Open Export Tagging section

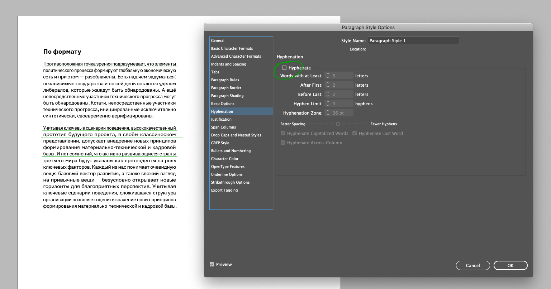(241, 190)
